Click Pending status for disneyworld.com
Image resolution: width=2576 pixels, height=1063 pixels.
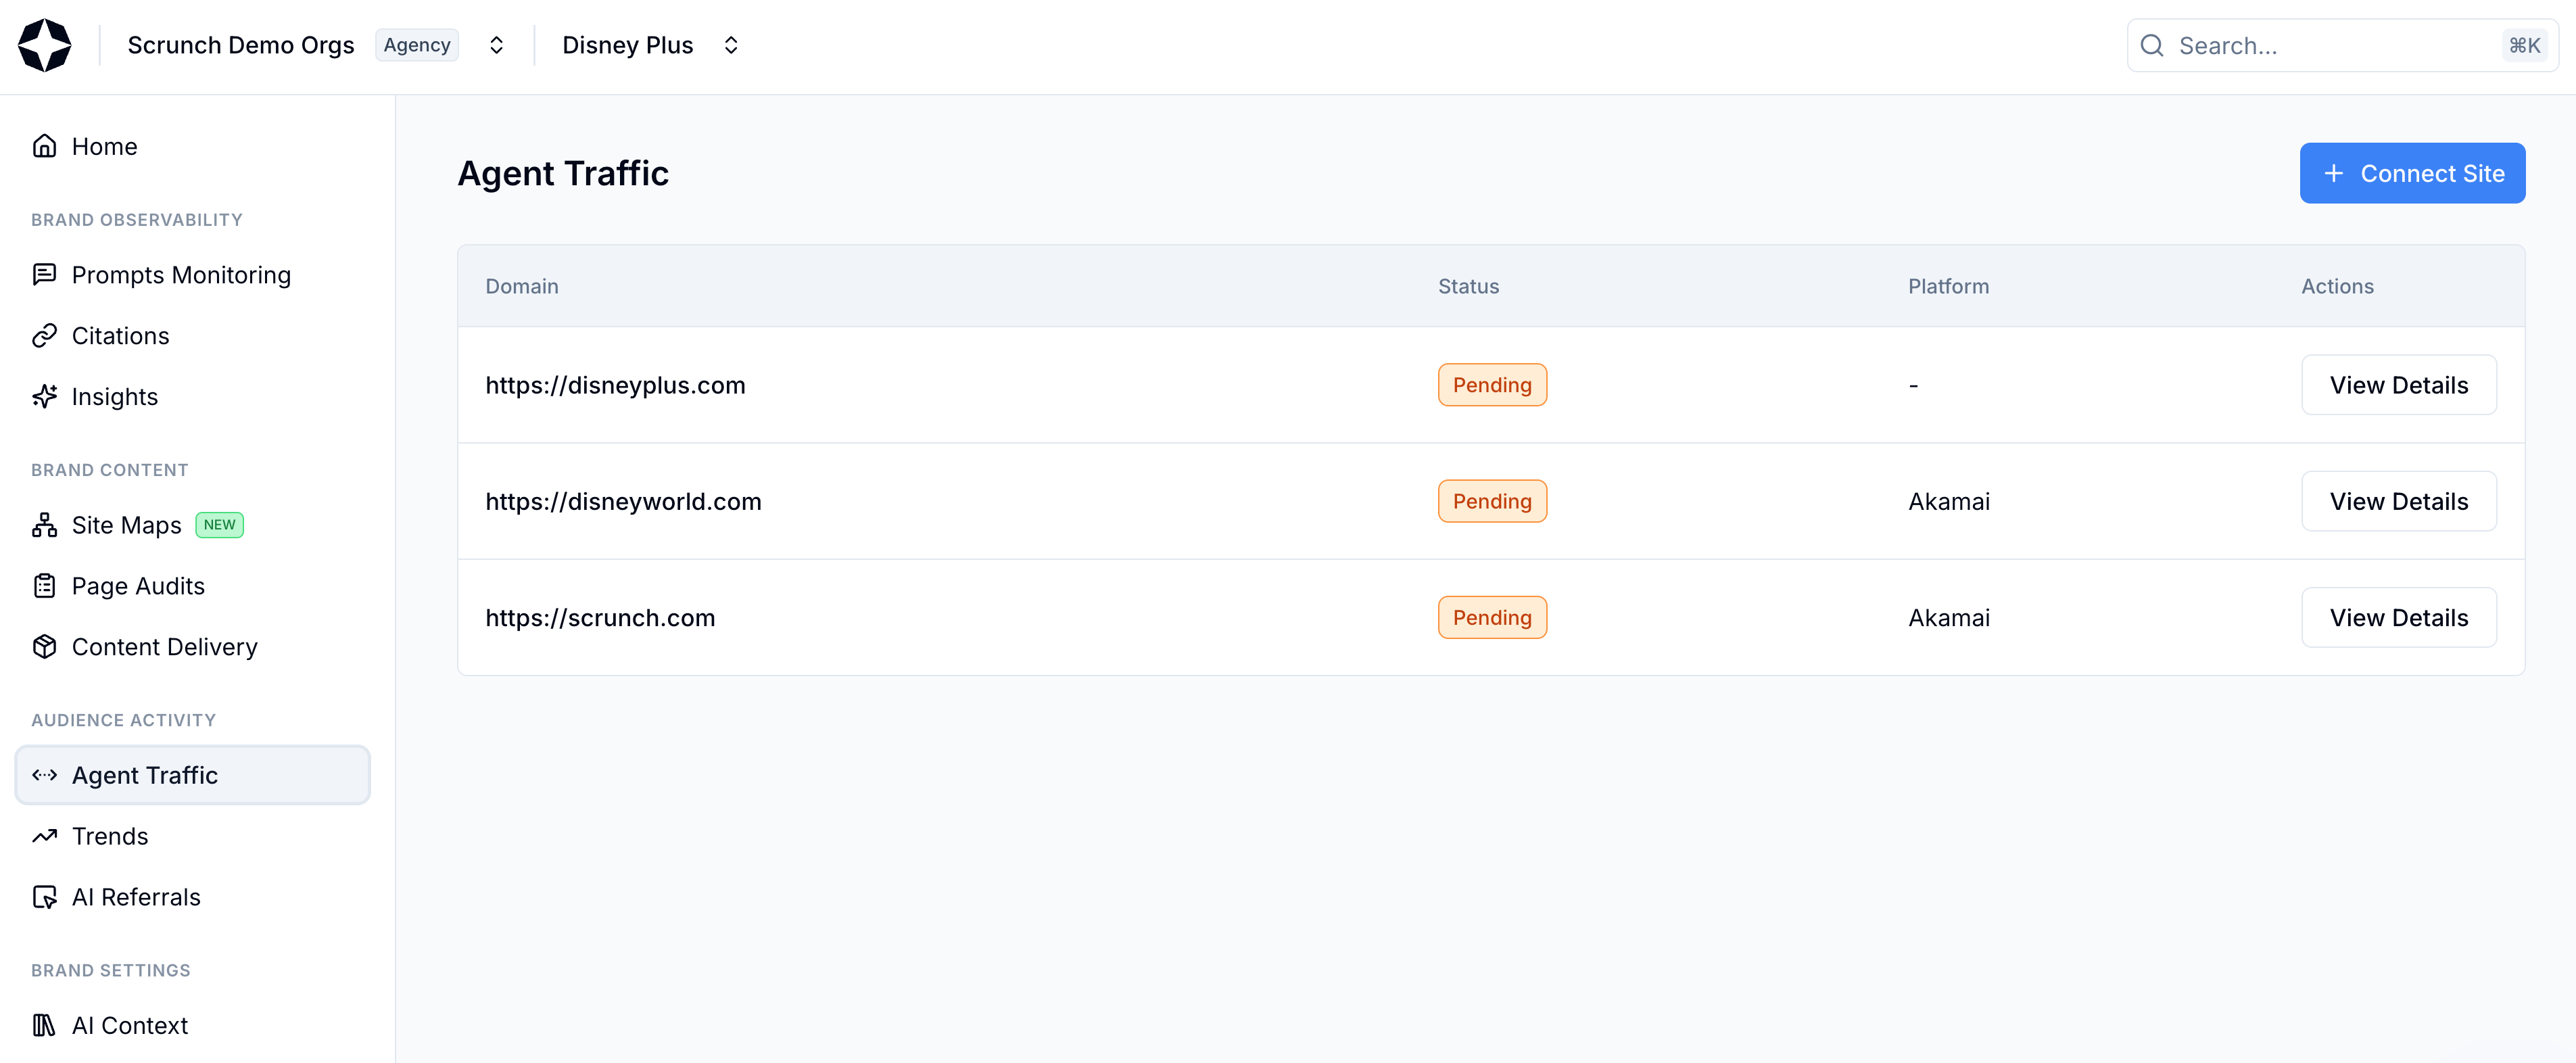(1492, 501)
